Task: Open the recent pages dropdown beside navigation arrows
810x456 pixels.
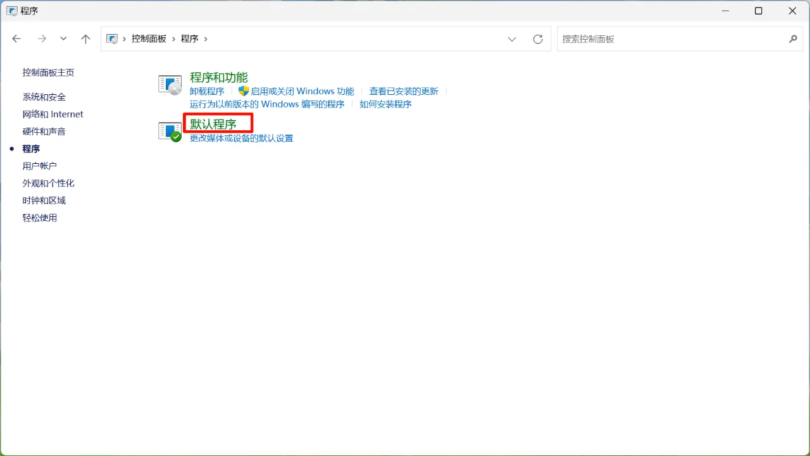Action: pos(63,39)
